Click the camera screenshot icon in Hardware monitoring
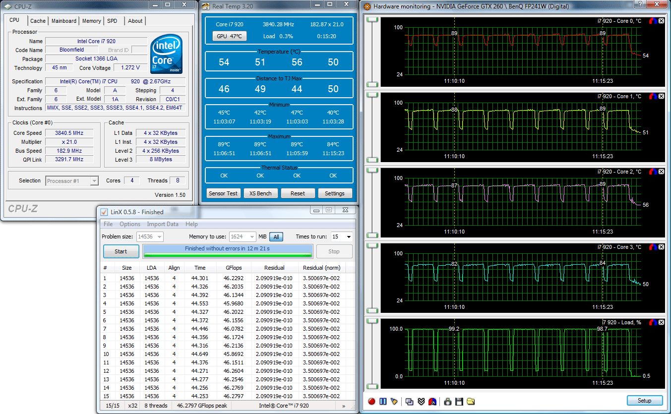 448,401
